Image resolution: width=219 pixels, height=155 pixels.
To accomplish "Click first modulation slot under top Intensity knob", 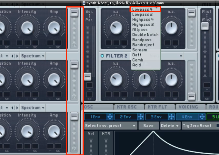I will [x=19, y=43].
